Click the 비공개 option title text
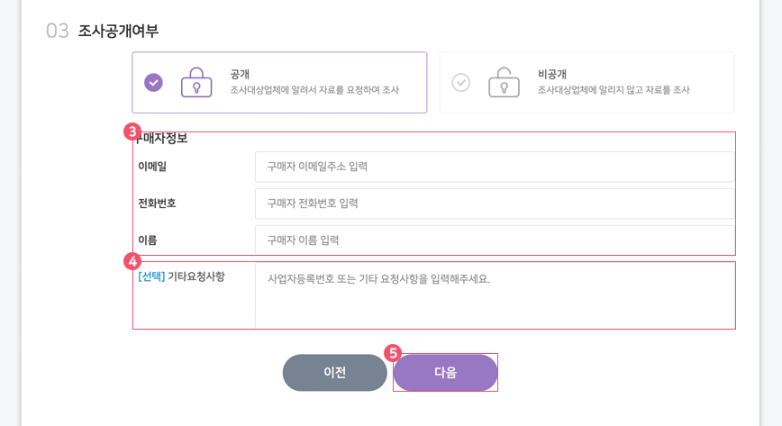 pos(552,75)
